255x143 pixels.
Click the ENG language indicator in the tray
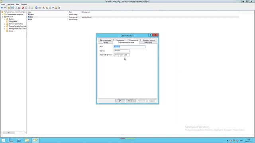click(241, 140)
